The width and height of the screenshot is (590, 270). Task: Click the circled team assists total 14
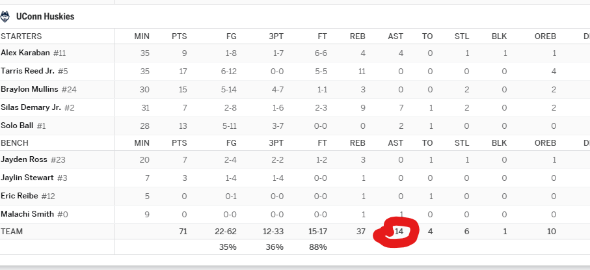(x=399, y=232)
